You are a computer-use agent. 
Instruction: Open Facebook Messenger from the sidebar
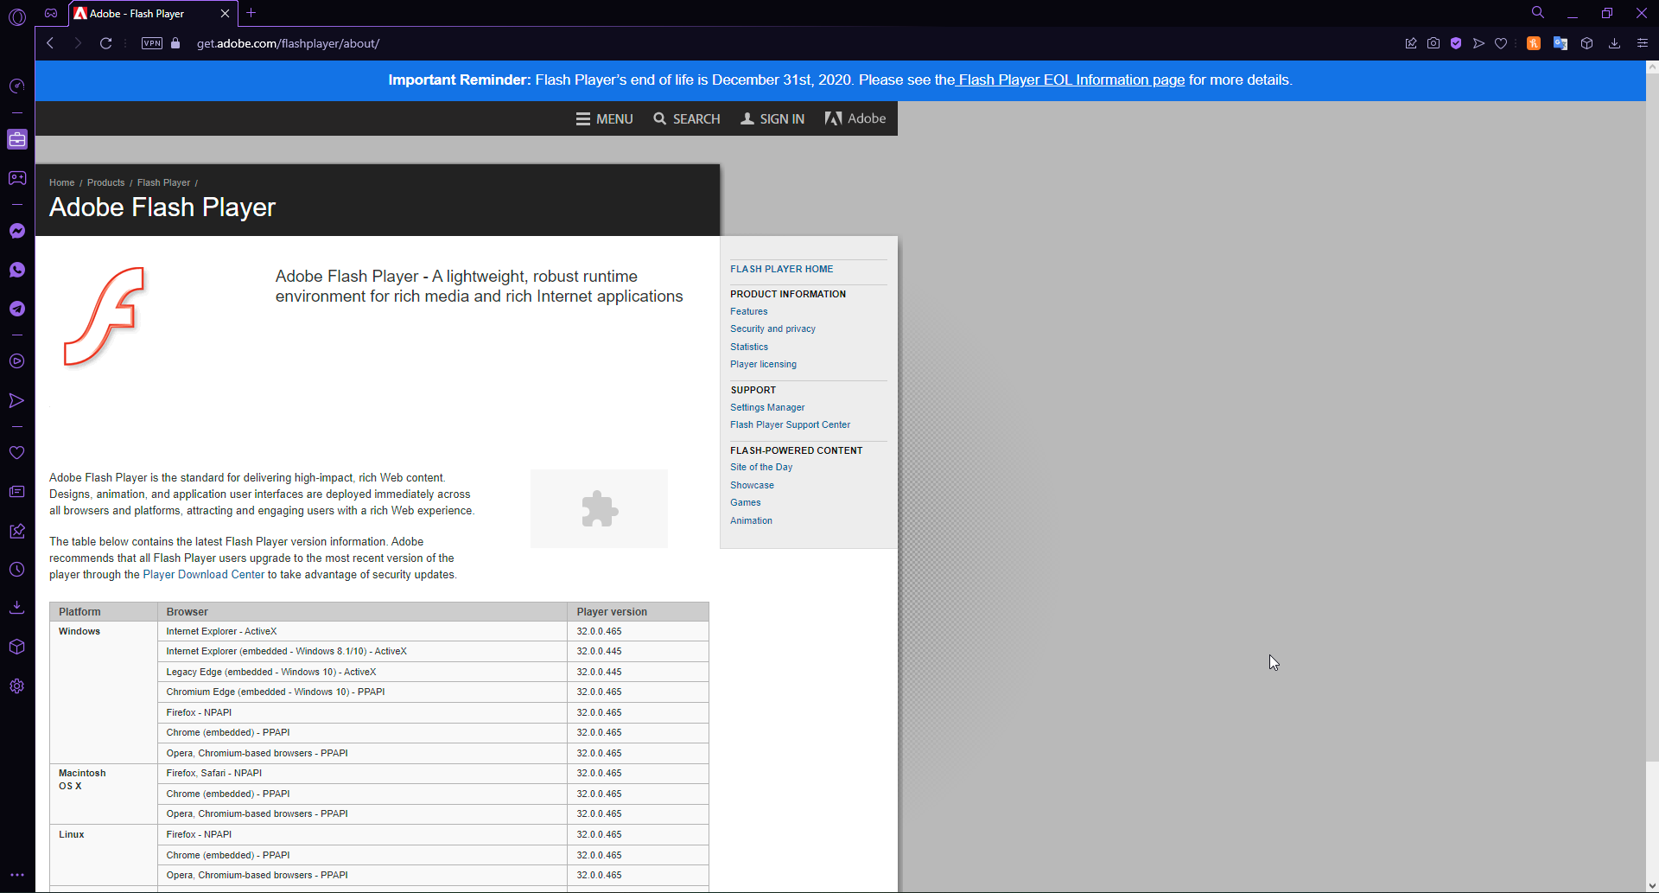tap(17, 231)
